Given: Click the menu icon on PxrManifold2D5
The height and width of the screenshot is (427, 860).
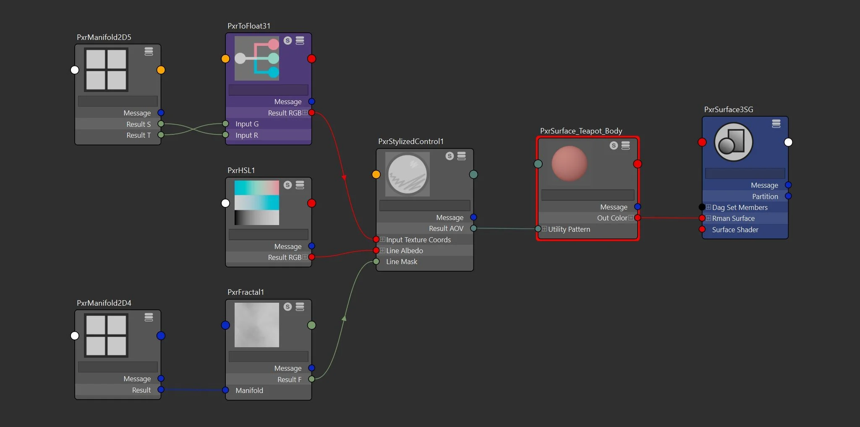Looking at the screenshot, I should coord(149,52).
